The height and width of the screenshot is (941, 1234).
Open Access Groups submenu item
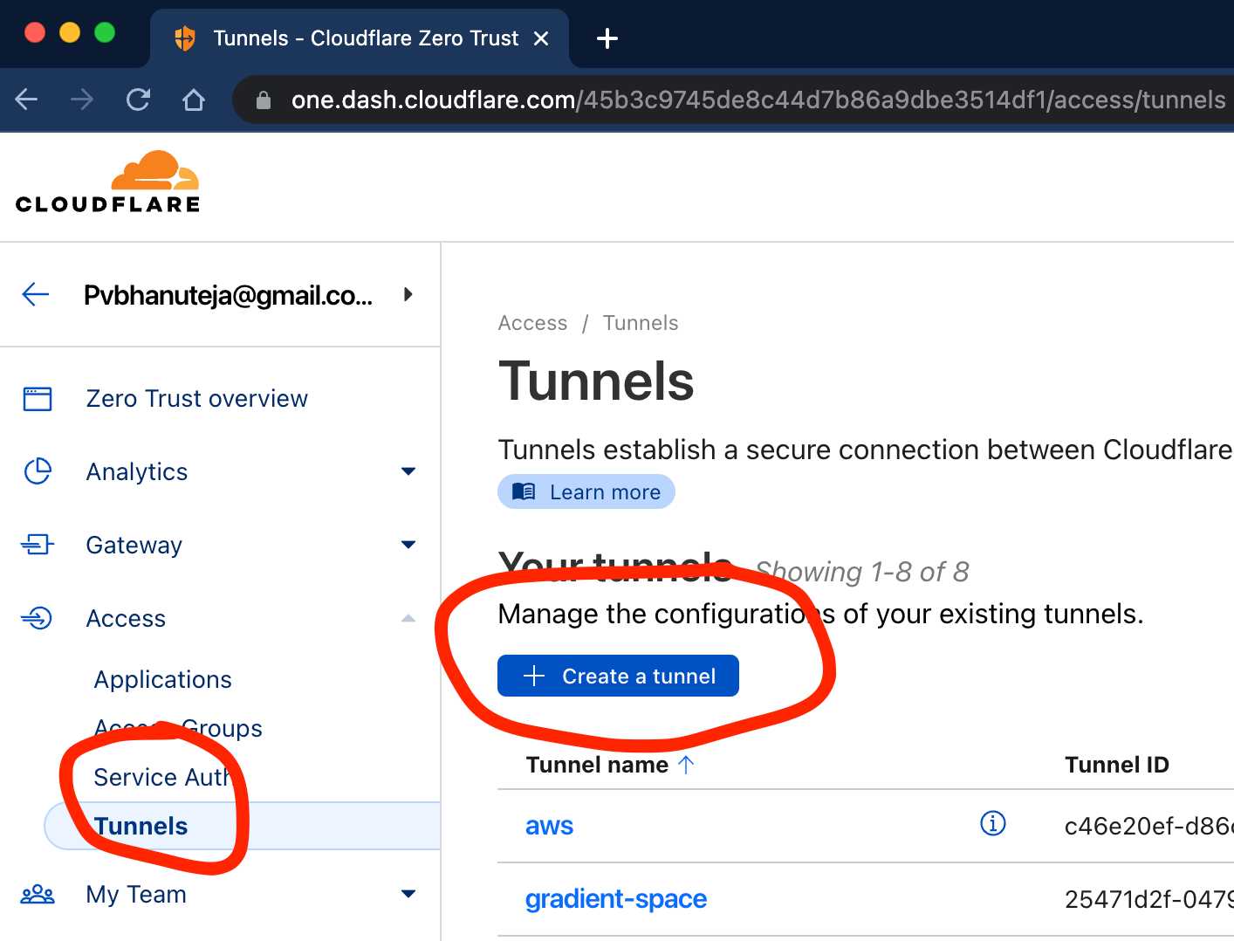(178, 729)
